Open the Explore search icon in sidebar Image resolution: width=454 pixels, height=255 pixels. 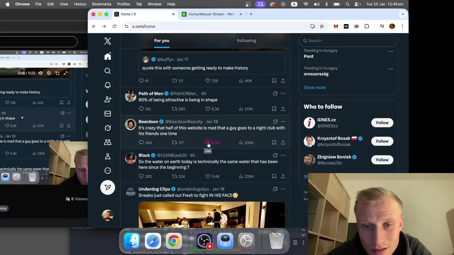[107, 71]
